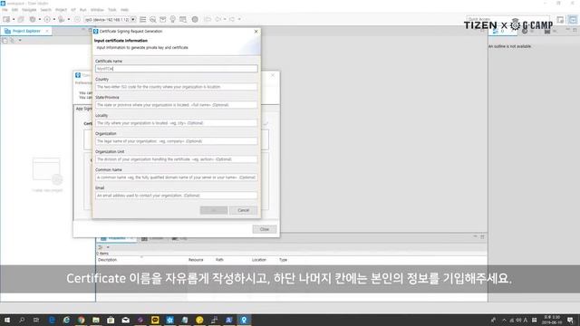Click the Save All toolbar icon
Image resolution: width=580 pixels, height=326 pixels.
[21, 19]
